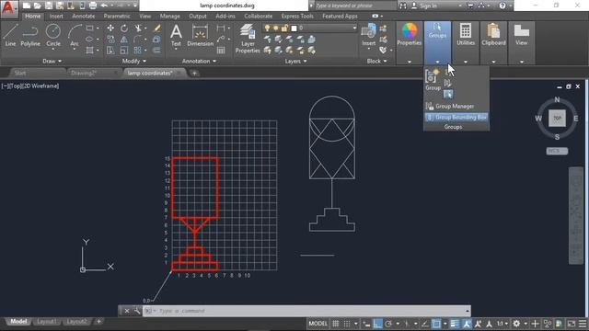
Task: Click the Mirror tool icon
Action: tap(124, 40)
